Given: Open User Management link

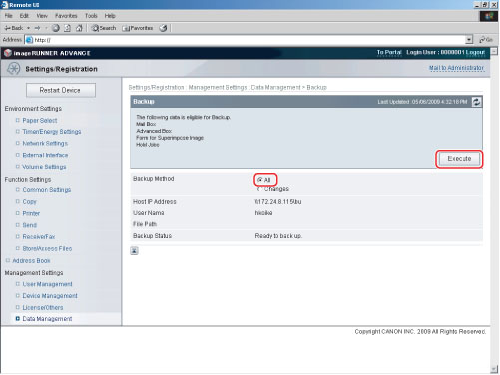Looking at the screenshot, I should [x=47, y=284].
